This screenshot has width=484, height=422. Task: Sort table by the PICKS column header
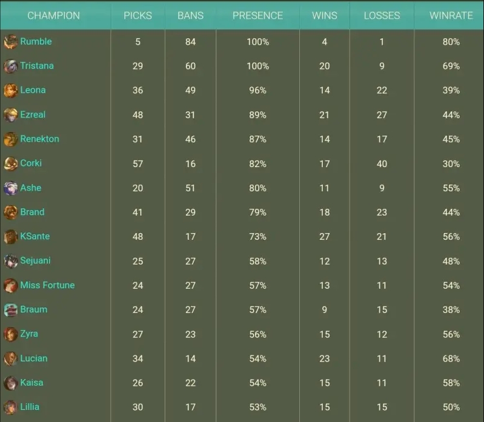click(x=138, y=16)
